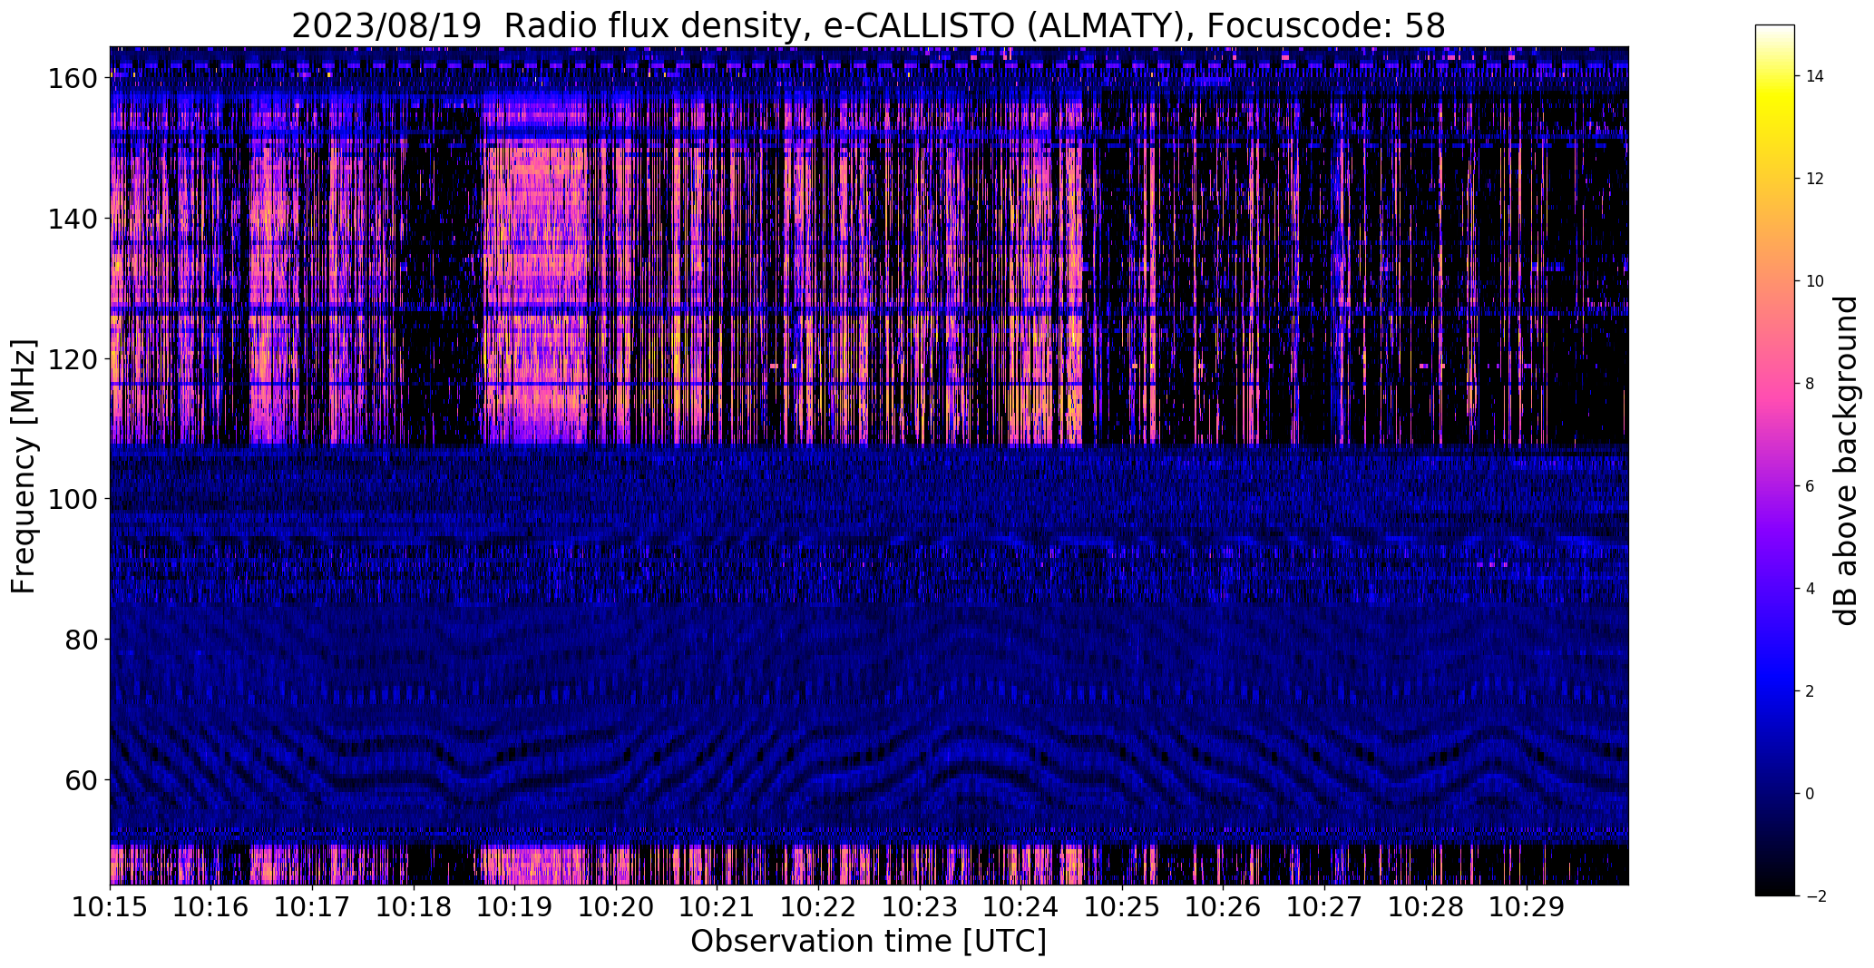Click the 120 frequency tick label

click(x=73, y=359)
